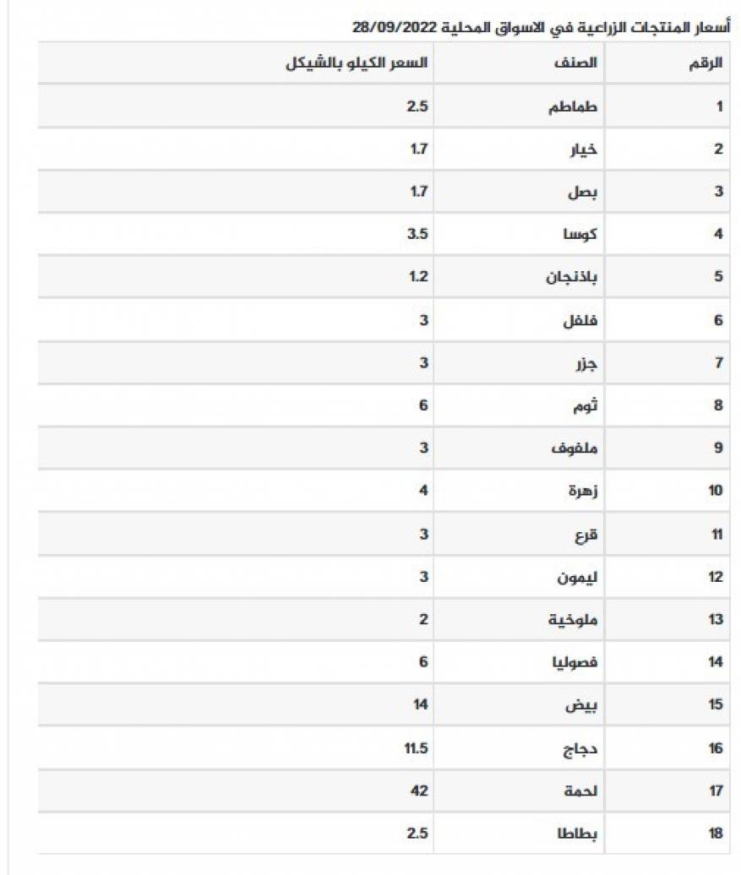This screenshot has height=875, width=741.
Task: Select the 1.2 price cell
Action: pyautogui.click(x=419, y=277)
